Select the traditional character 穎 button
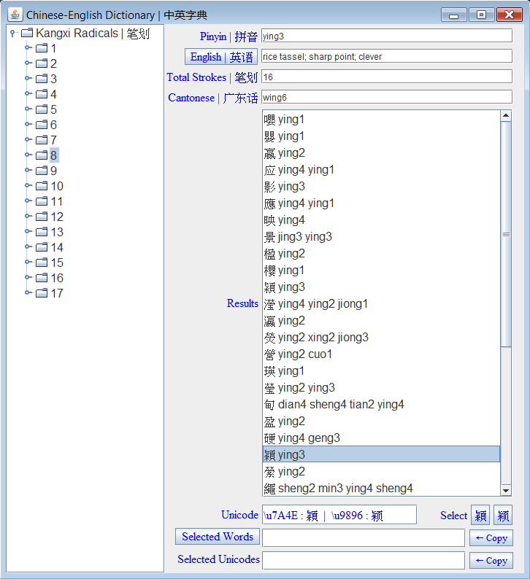The image size is (530, 579). pos(480,516)
